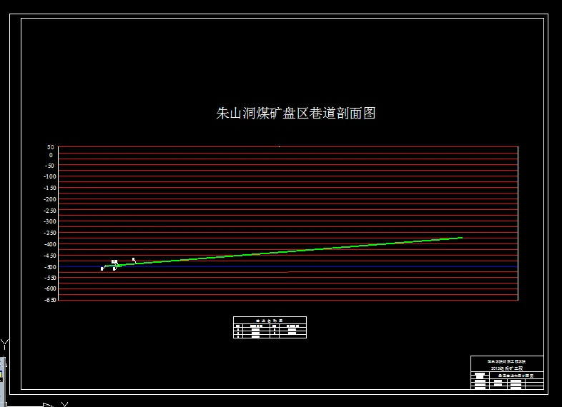
Task: Click the elevation label 0
Action: (51, 155)
